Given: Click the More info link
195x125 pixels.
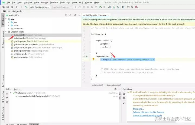Looking at the screenshot, I should click(x=138, y=109).
